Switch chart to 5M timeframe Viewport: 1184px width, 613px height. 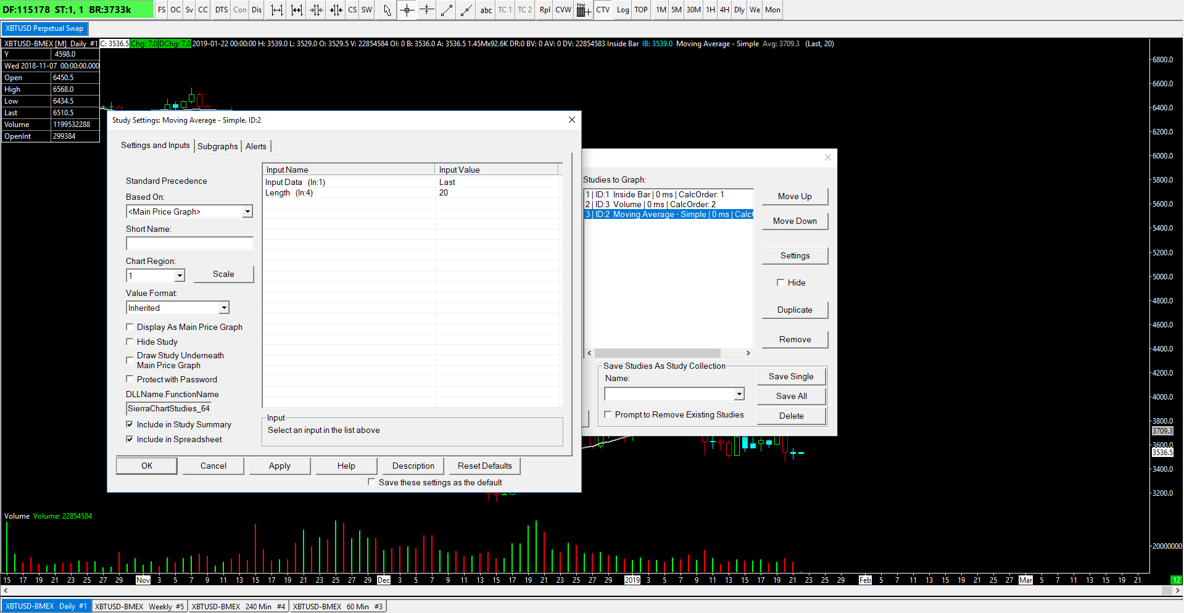pyautogui.click(x=677, y=10)
